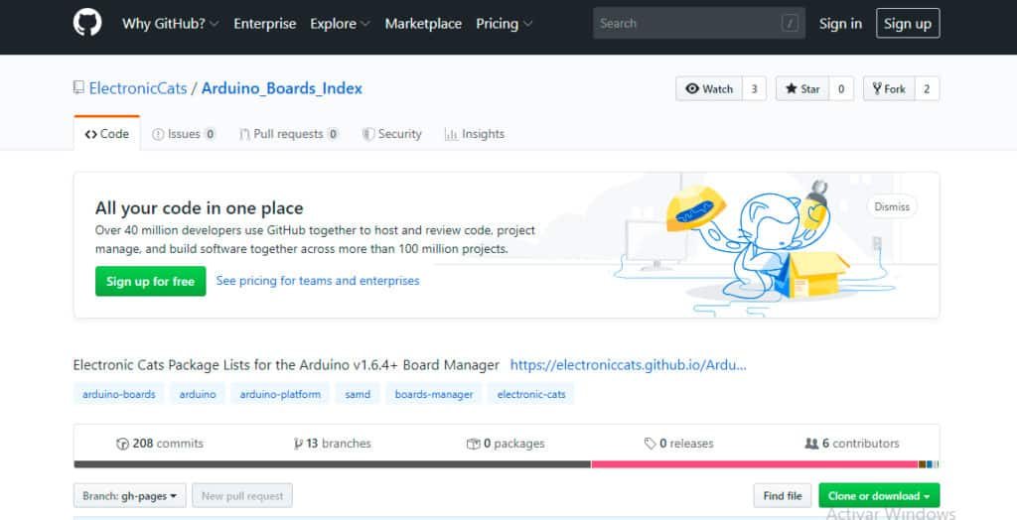Open the 0 releases link
Viewport: 1017px width, 520px height.
679,444
